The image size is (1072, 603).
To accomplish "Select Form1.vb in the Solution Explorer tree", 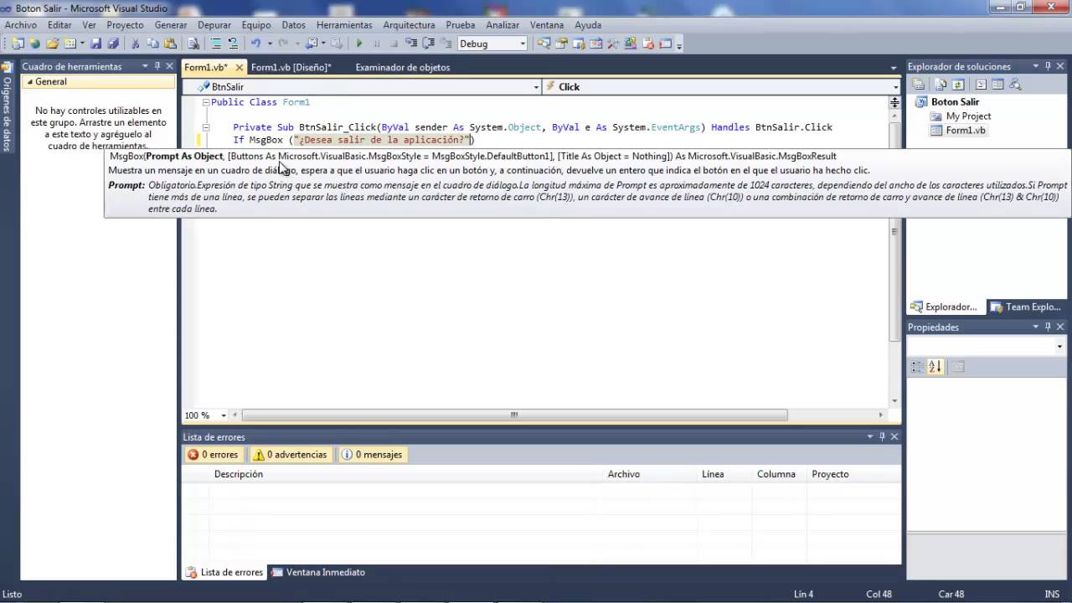I will click(966, 131).
